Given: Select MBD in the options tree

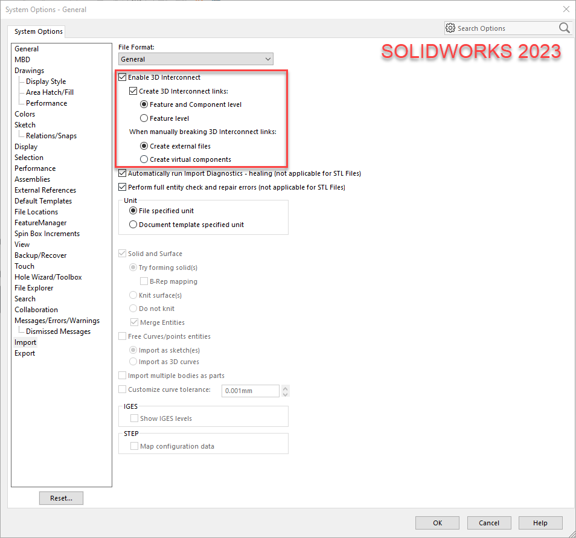Looking at the screenshot, I should click(22, 60).
